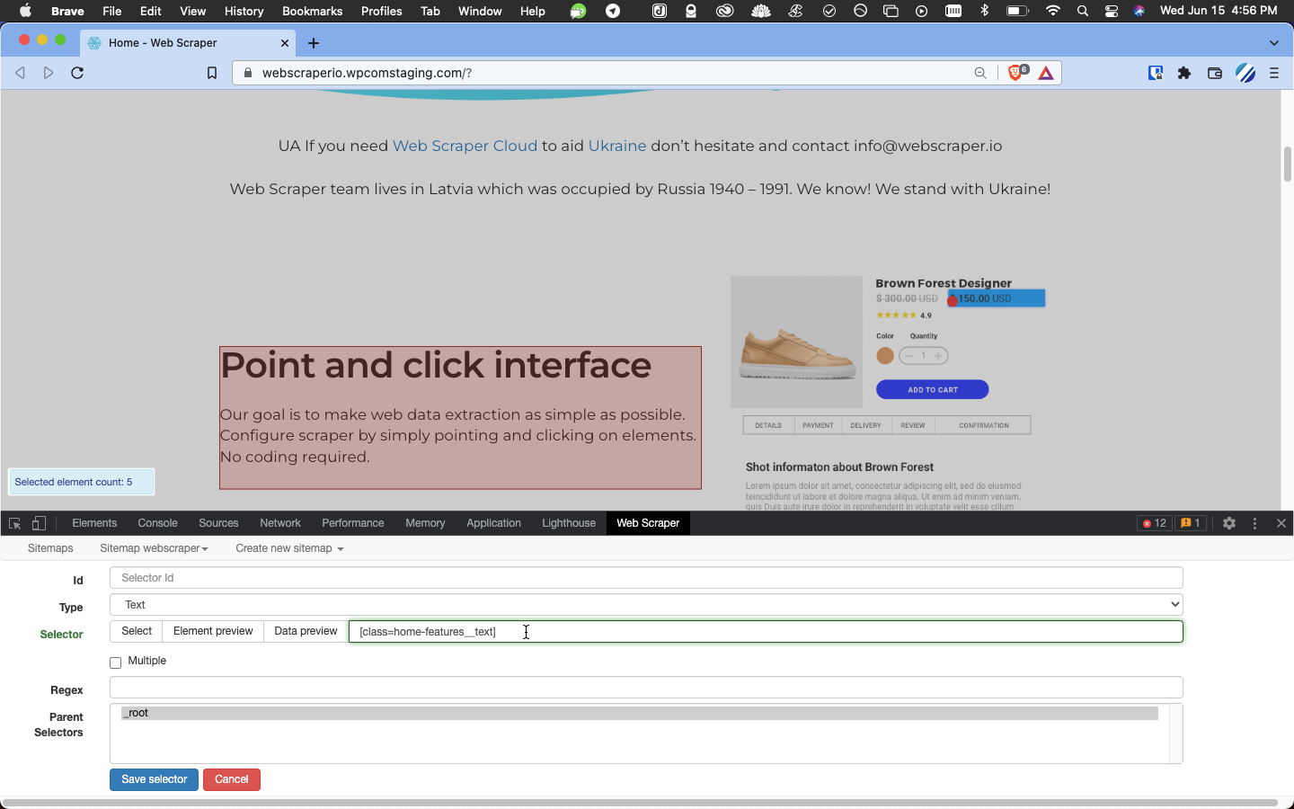
Task: Enable the Multiple checkbox
Action: point(115,662)
